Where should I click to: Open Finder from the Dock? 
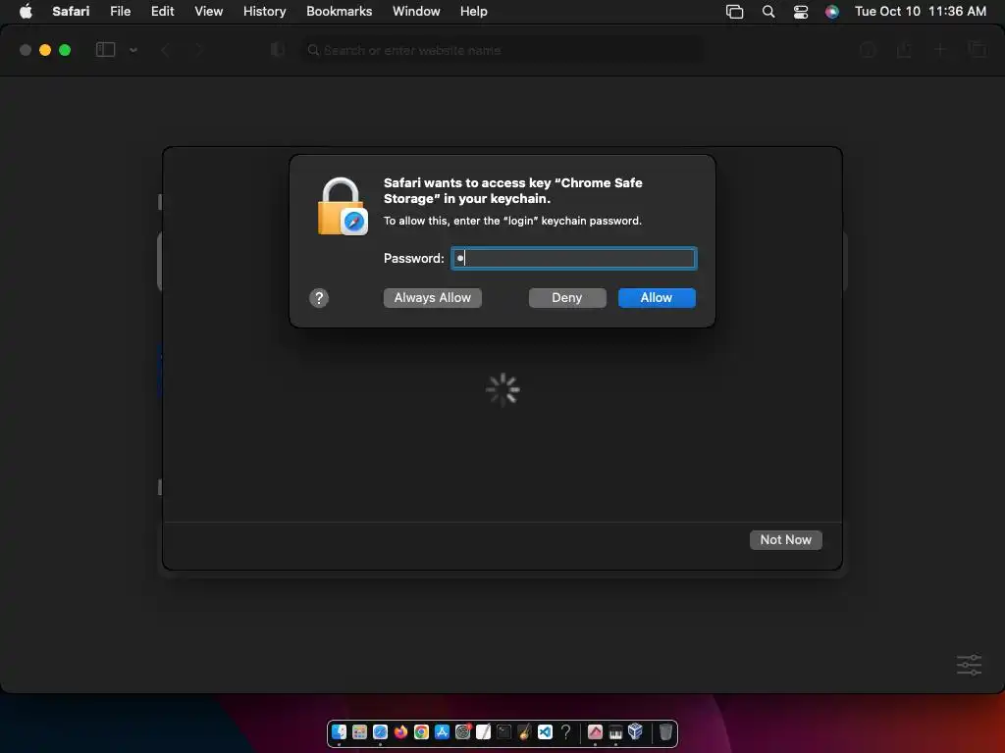coord(339,731)
